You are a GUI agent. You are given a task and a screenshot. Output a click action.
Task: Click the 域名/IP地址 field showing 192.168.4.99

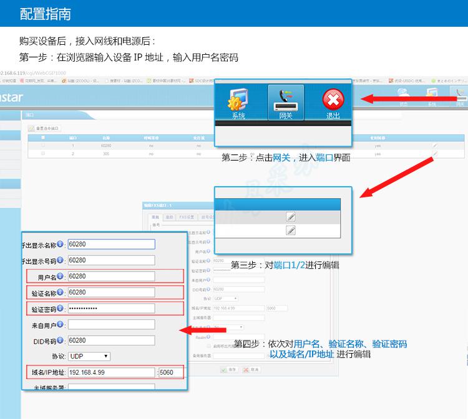point(112,372)
